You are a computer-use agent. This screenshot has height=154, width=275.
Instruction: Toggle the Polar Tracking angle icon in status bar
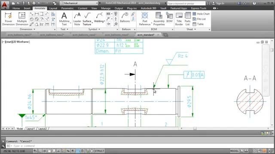[58, 151]
